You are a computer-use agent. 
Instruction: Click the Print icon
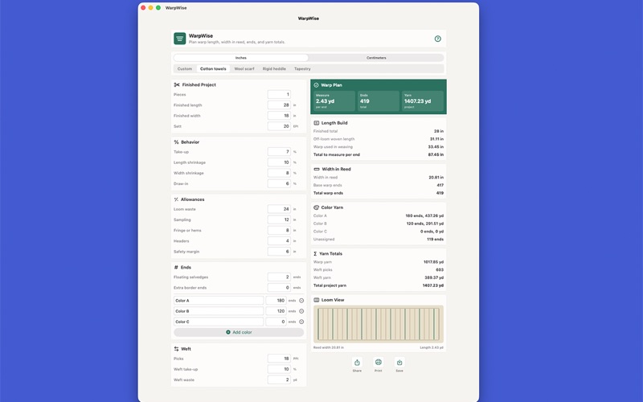tap(378, 363)
